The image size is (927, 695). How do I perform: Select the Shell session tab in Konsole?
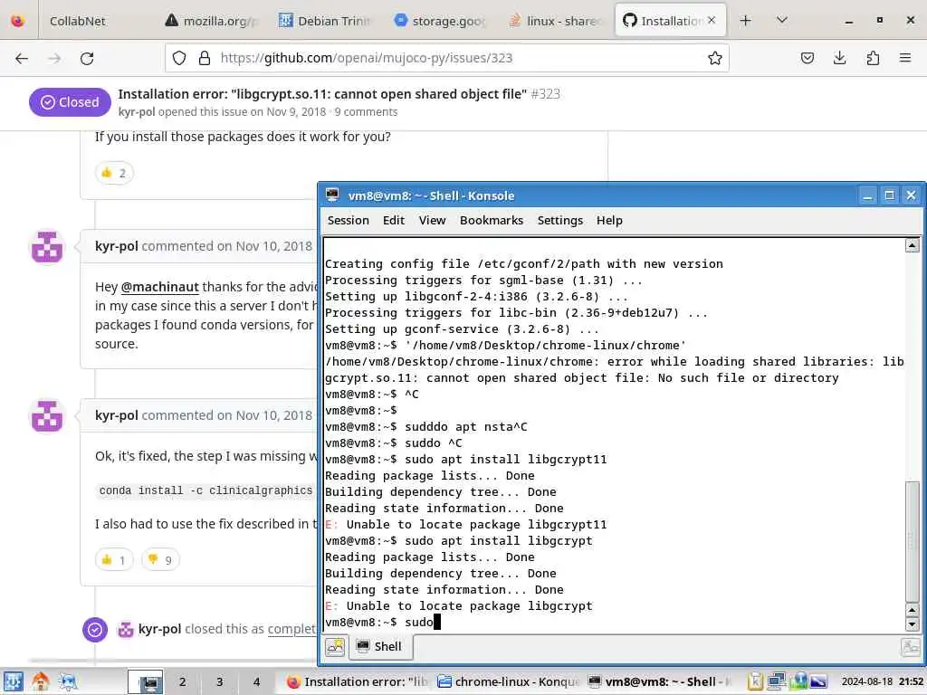pos(380,646)
